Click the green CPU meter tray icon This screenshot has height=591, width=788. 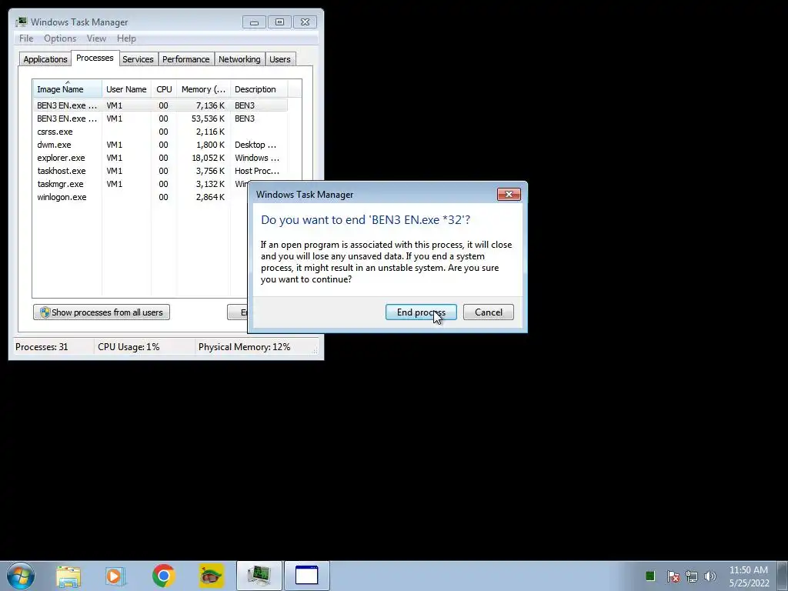pos(650,576)
